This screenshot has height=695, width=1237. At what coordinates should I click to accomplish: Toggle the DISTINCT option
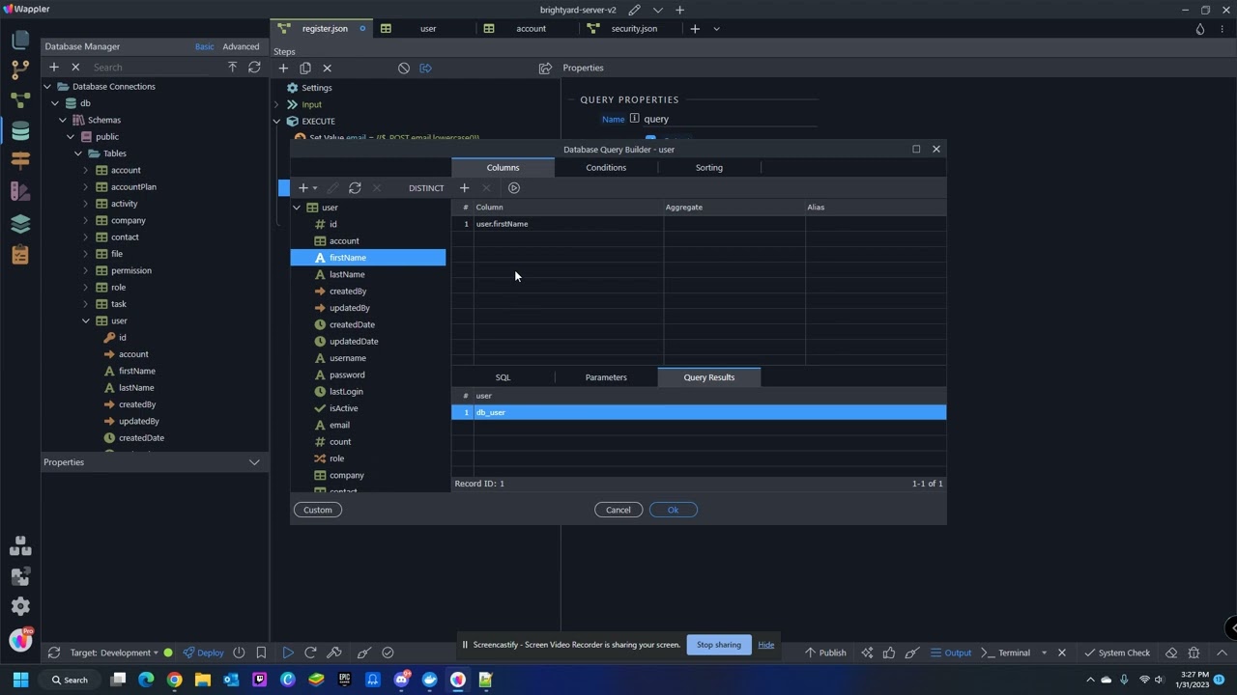pyautogui.click(x=426, y=188)
